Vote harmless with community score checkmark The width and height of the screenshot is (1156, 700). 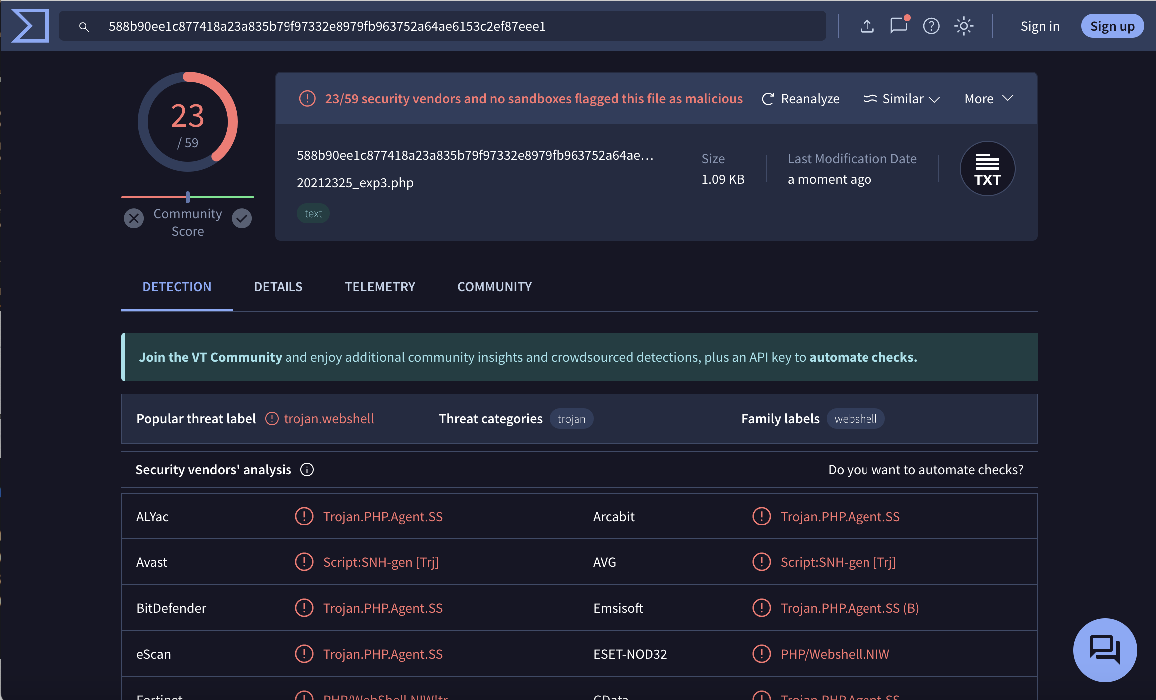[242, 218]
